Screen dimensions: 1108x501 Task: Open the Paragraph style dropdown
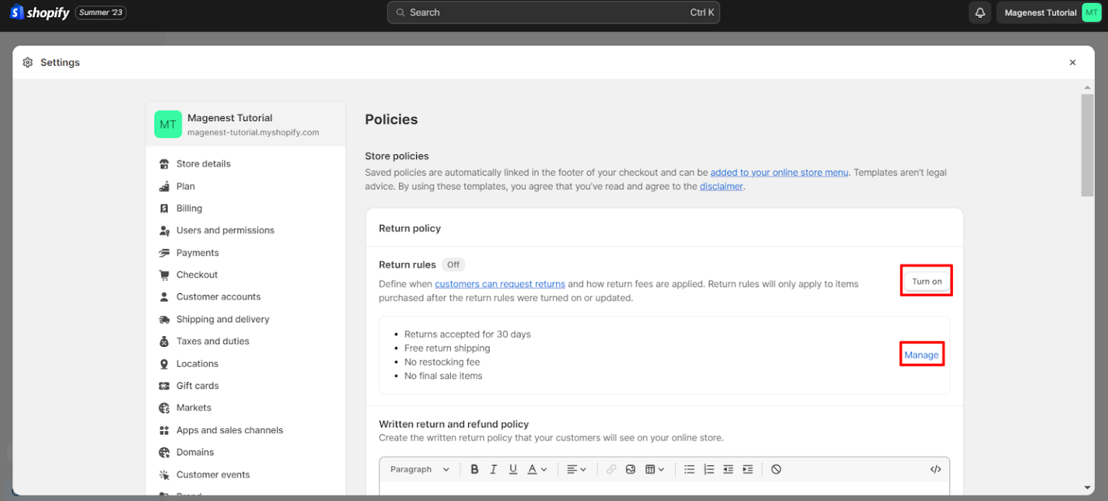[418, 469]
